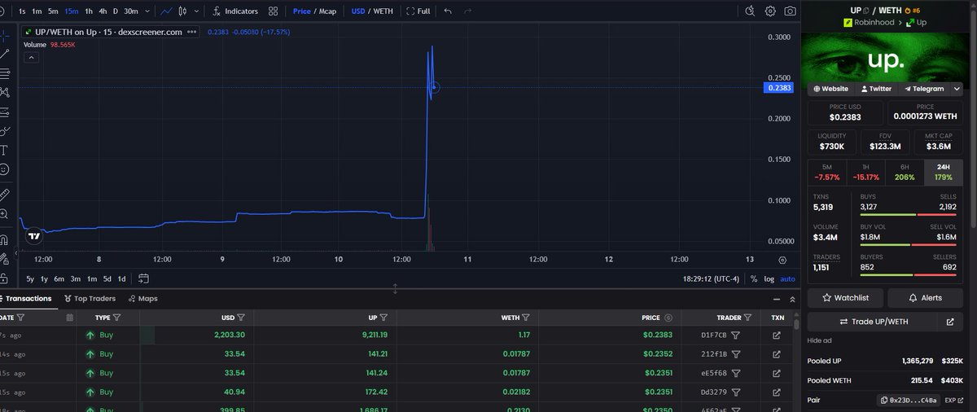Open trade link in new window

tap(950, 322)
